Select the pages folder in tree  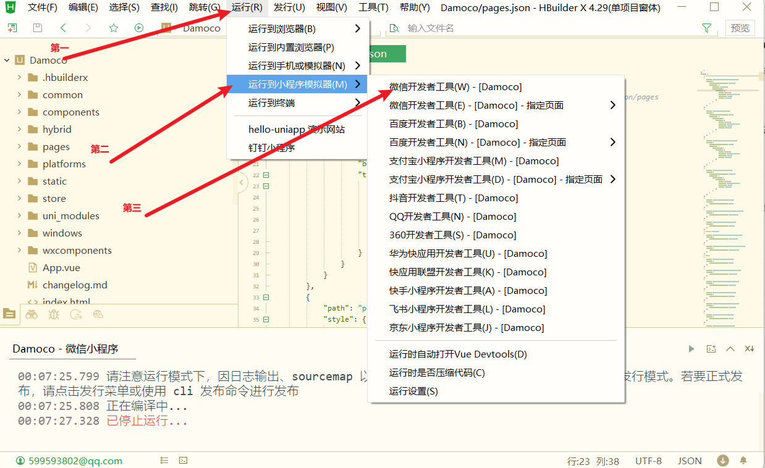tap(56, 147)
